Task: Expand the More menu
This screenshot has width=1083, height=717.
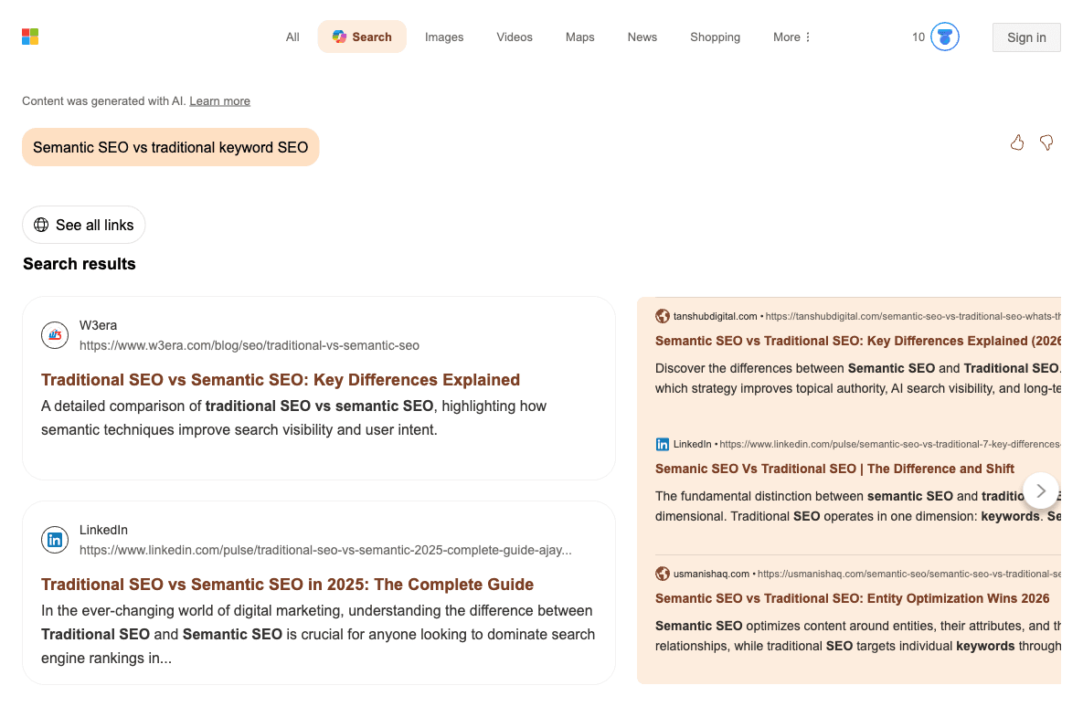Action: [791, 37]
